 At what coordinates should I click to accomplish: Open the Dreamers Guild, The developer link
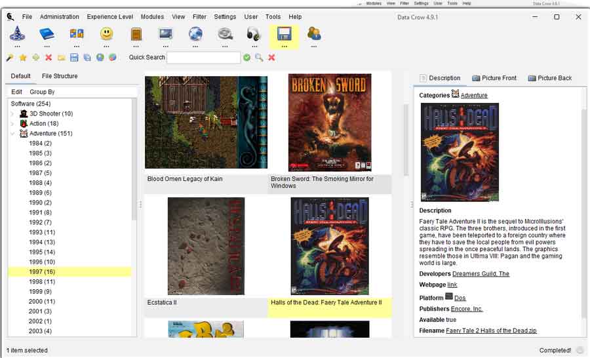[481, 273]
